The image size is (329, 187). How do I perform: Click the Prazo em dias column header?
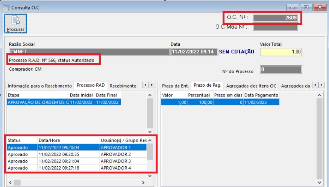coord(228,95)
